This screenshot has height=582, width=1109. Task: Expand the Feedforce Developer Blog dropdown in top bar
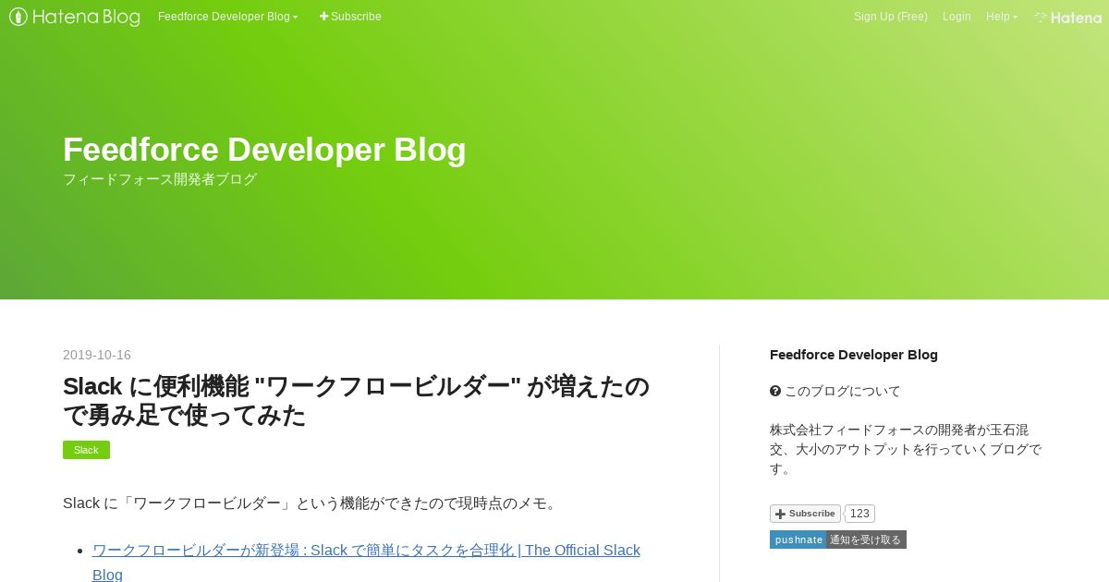[x=227, y=17]
